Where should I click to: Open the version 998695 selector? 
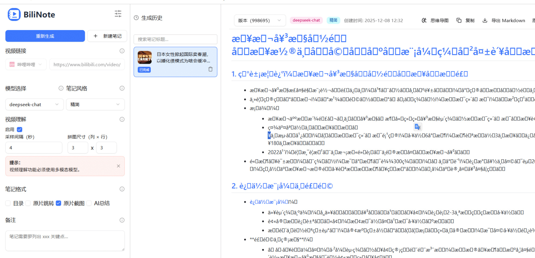(x=260, y=20)
